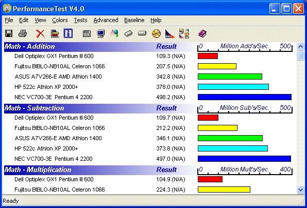This screenshot has width=307, height=208.
Task: Run the MMX test icon
Action: click(x=169, y=34)
